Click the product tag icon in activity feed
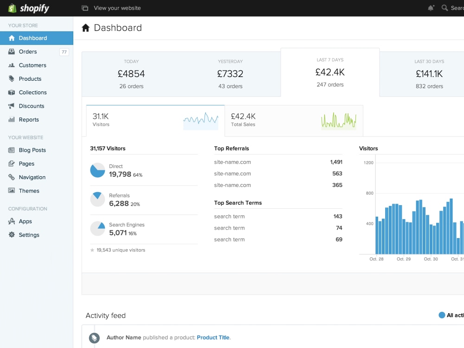Image resolution: width=464 pixels, height=348 pixels. (x=94, y=338)
